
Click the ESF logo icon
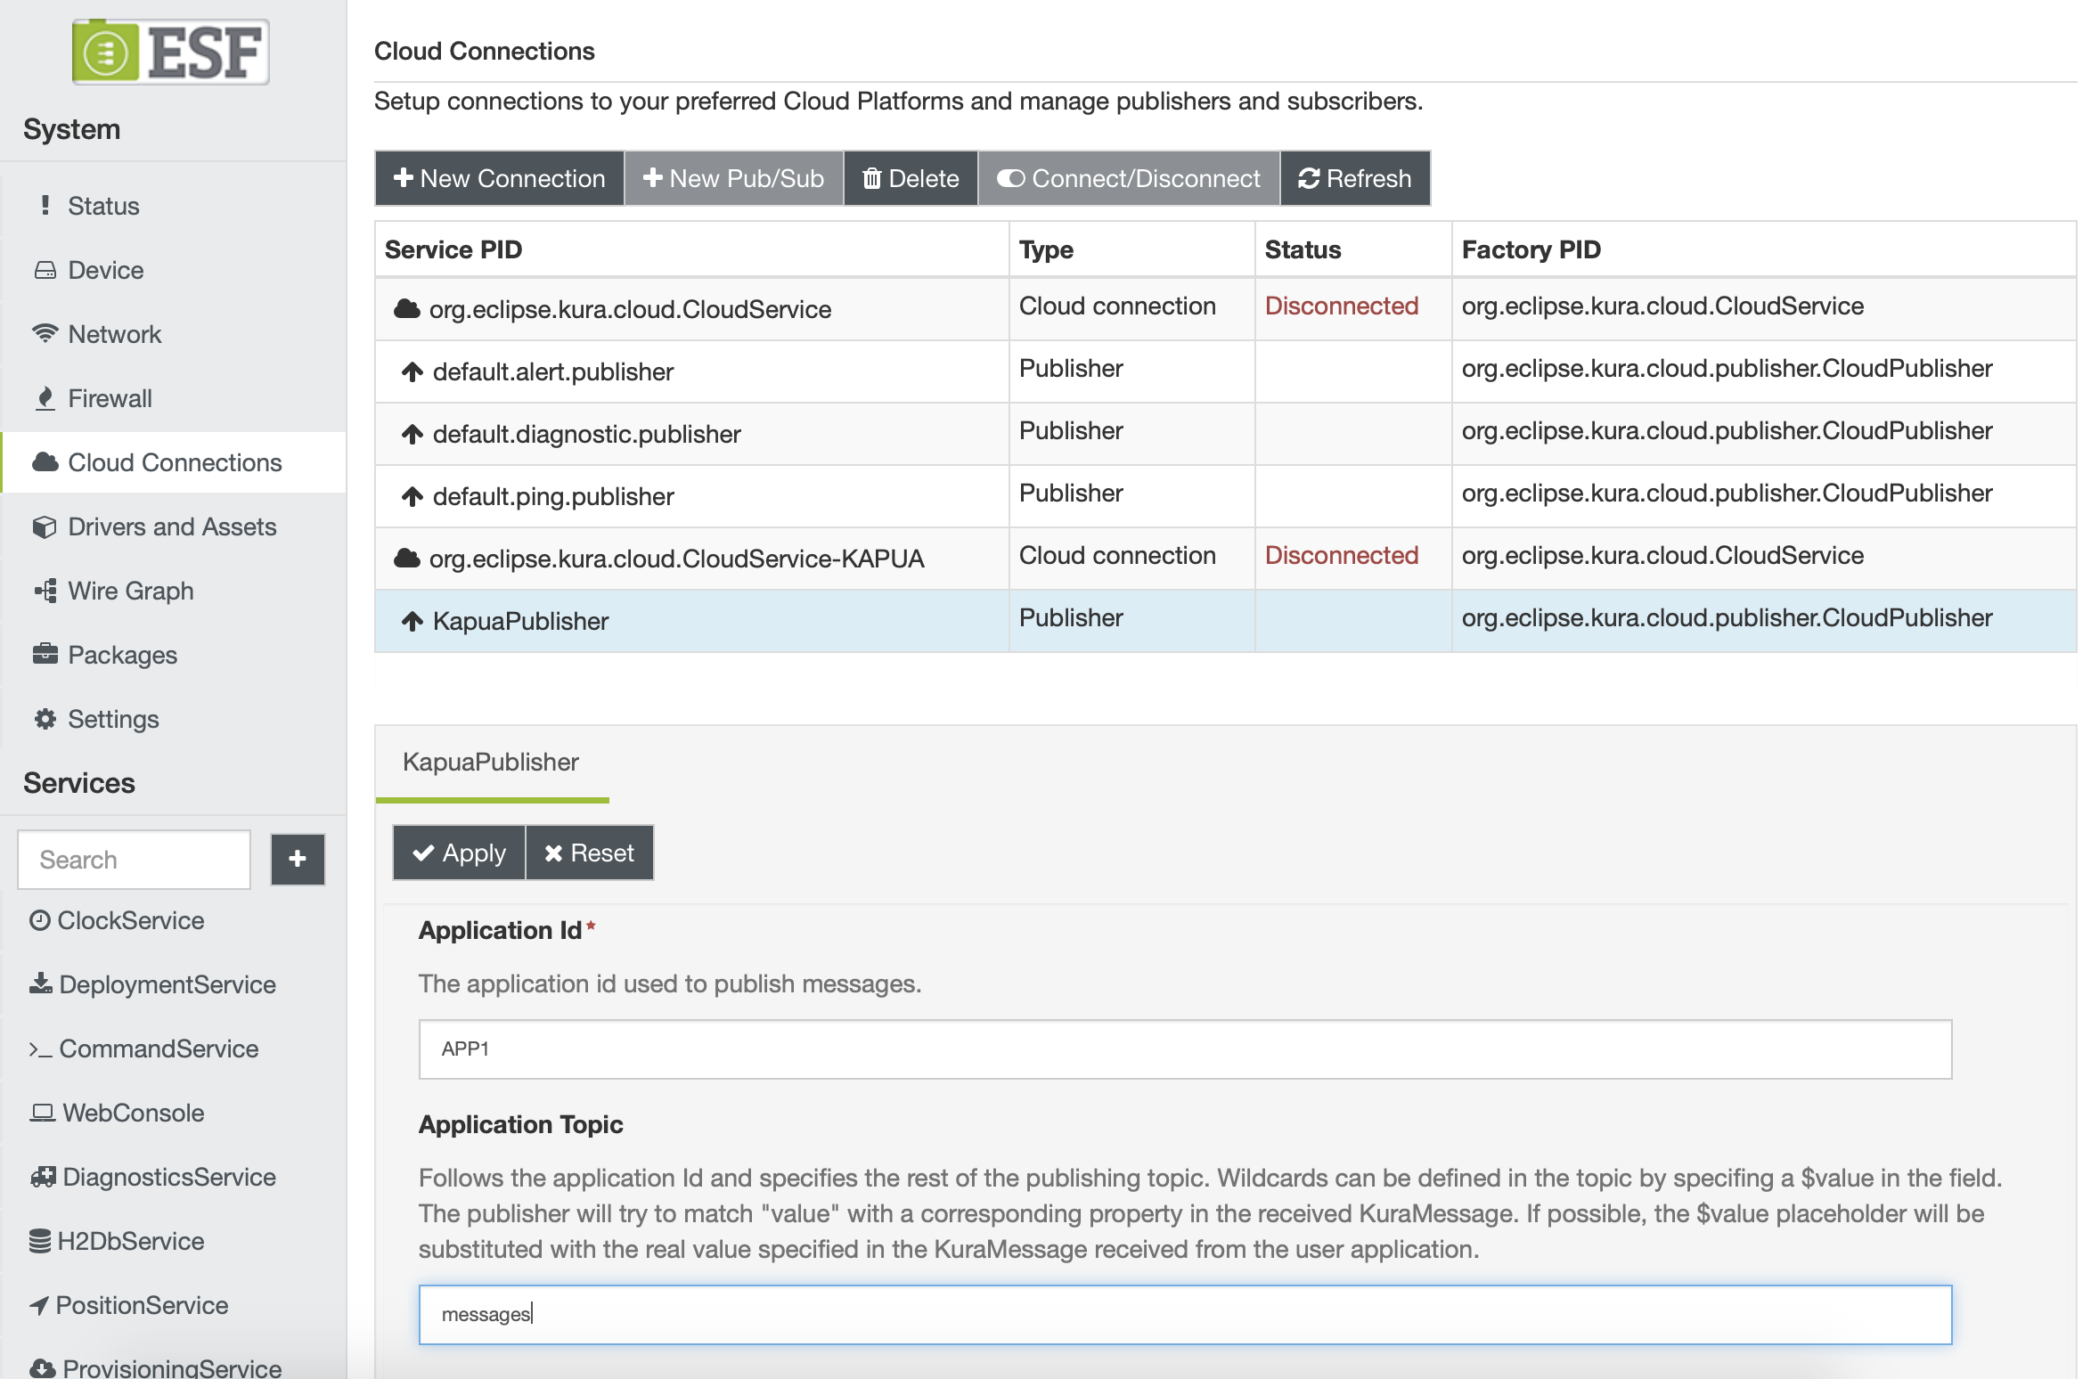106,52
